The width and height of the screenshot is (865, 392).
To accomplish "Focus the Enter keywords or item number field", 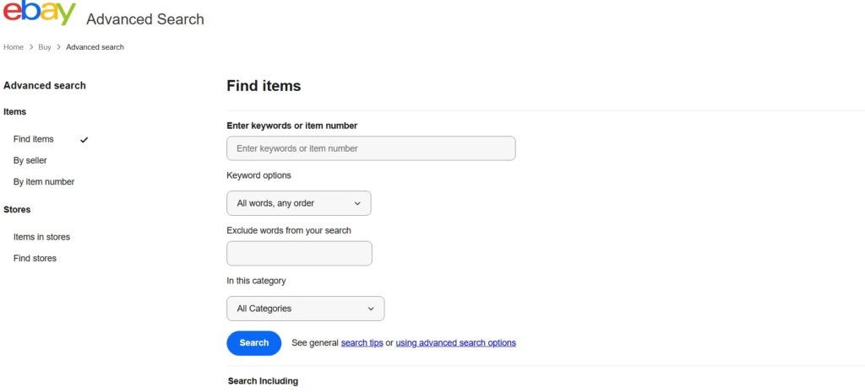I will pos(371,148).
